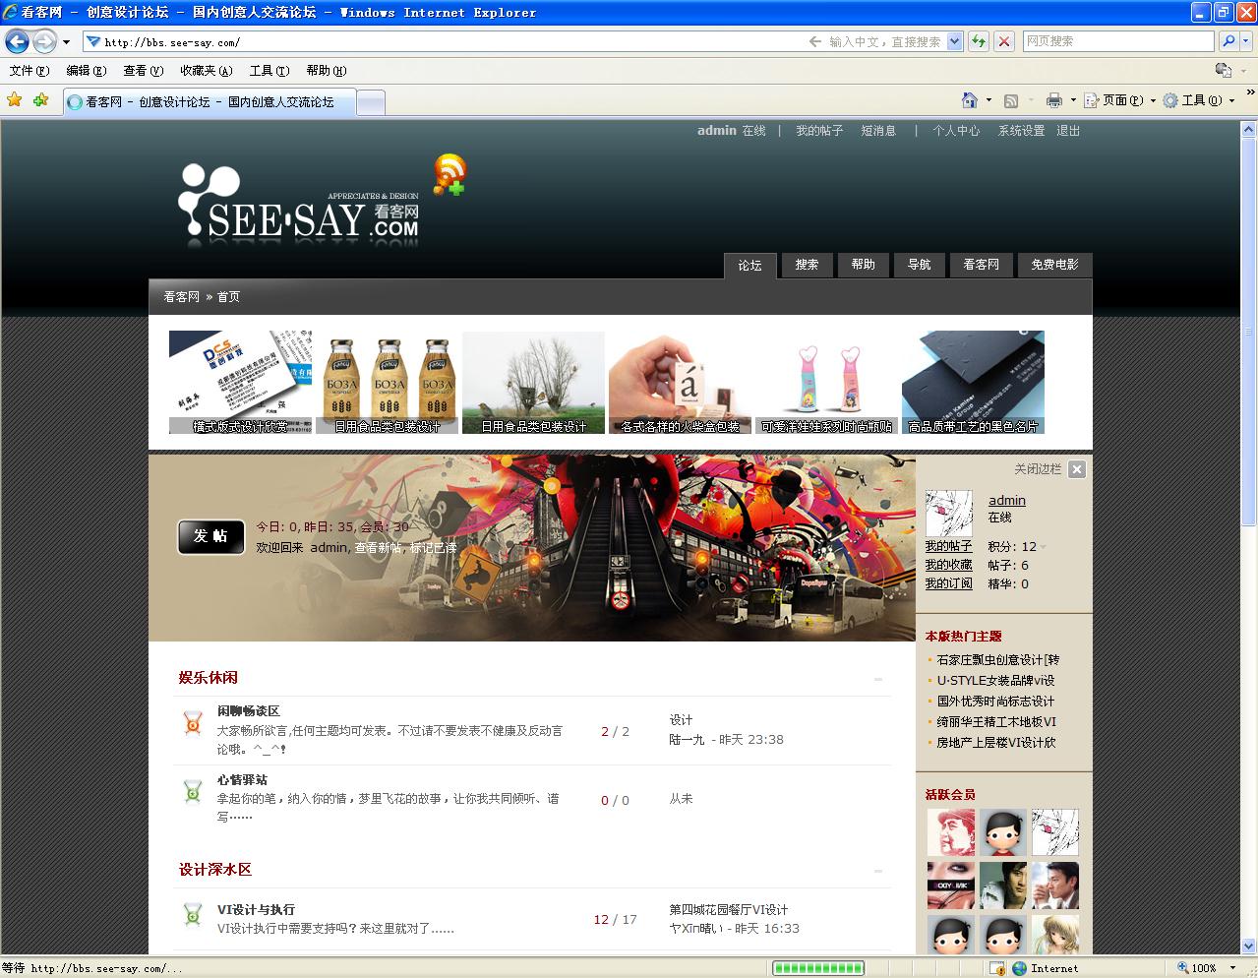
Task: Click the VI设计与执行 forum status icon
Action: [193, 915]
